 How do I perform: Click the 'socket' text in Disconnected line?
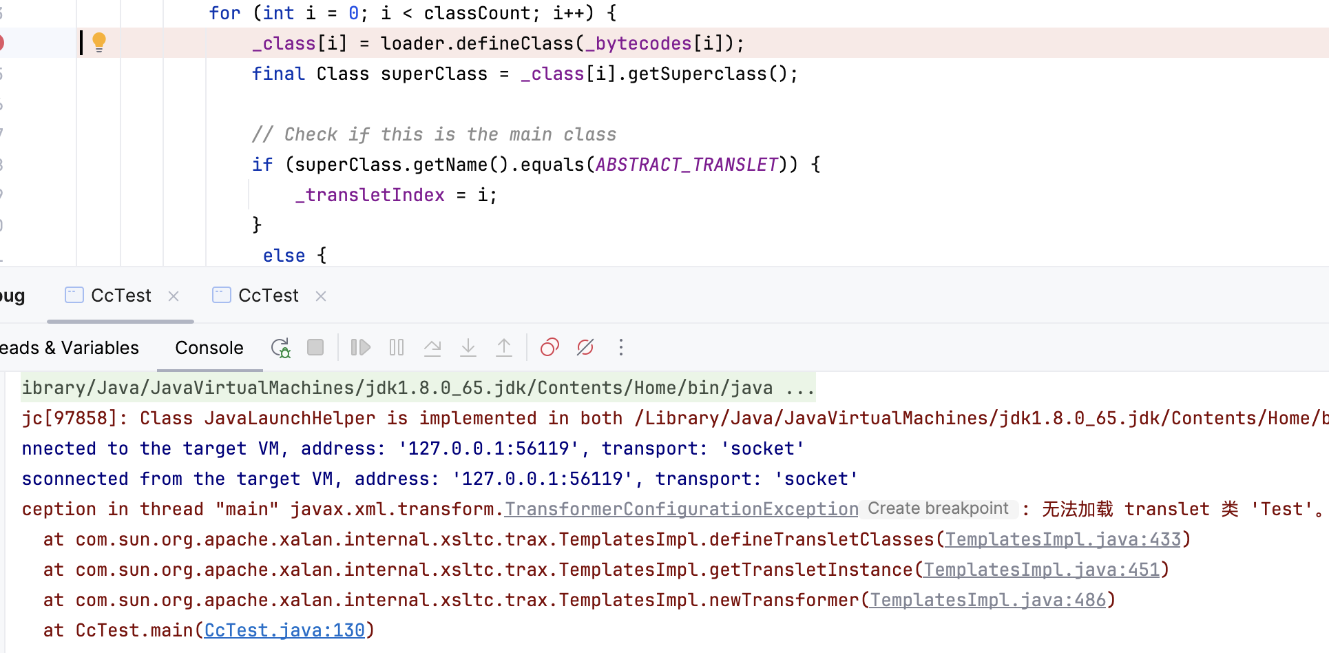tap(816, 479)
